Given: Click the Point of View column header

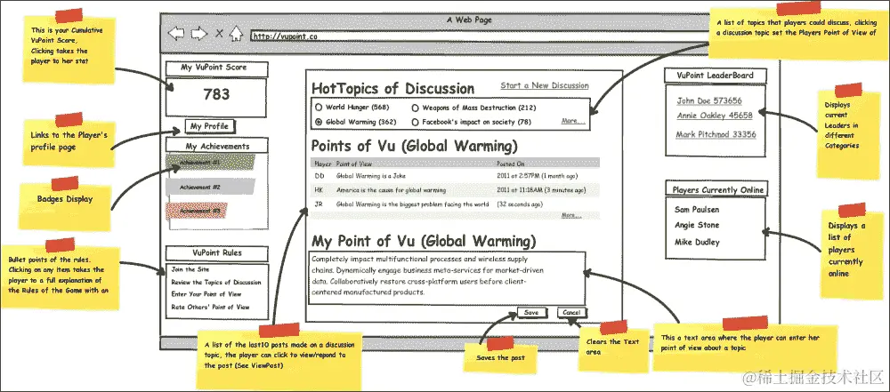Looking at the screenshot, I should 355,163.
